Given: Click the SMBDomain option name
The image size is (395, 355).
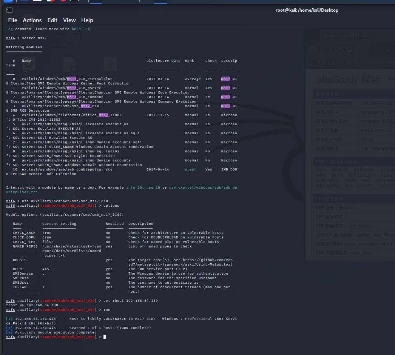Looking at the screenshot, I should click(x=23, y=274).
